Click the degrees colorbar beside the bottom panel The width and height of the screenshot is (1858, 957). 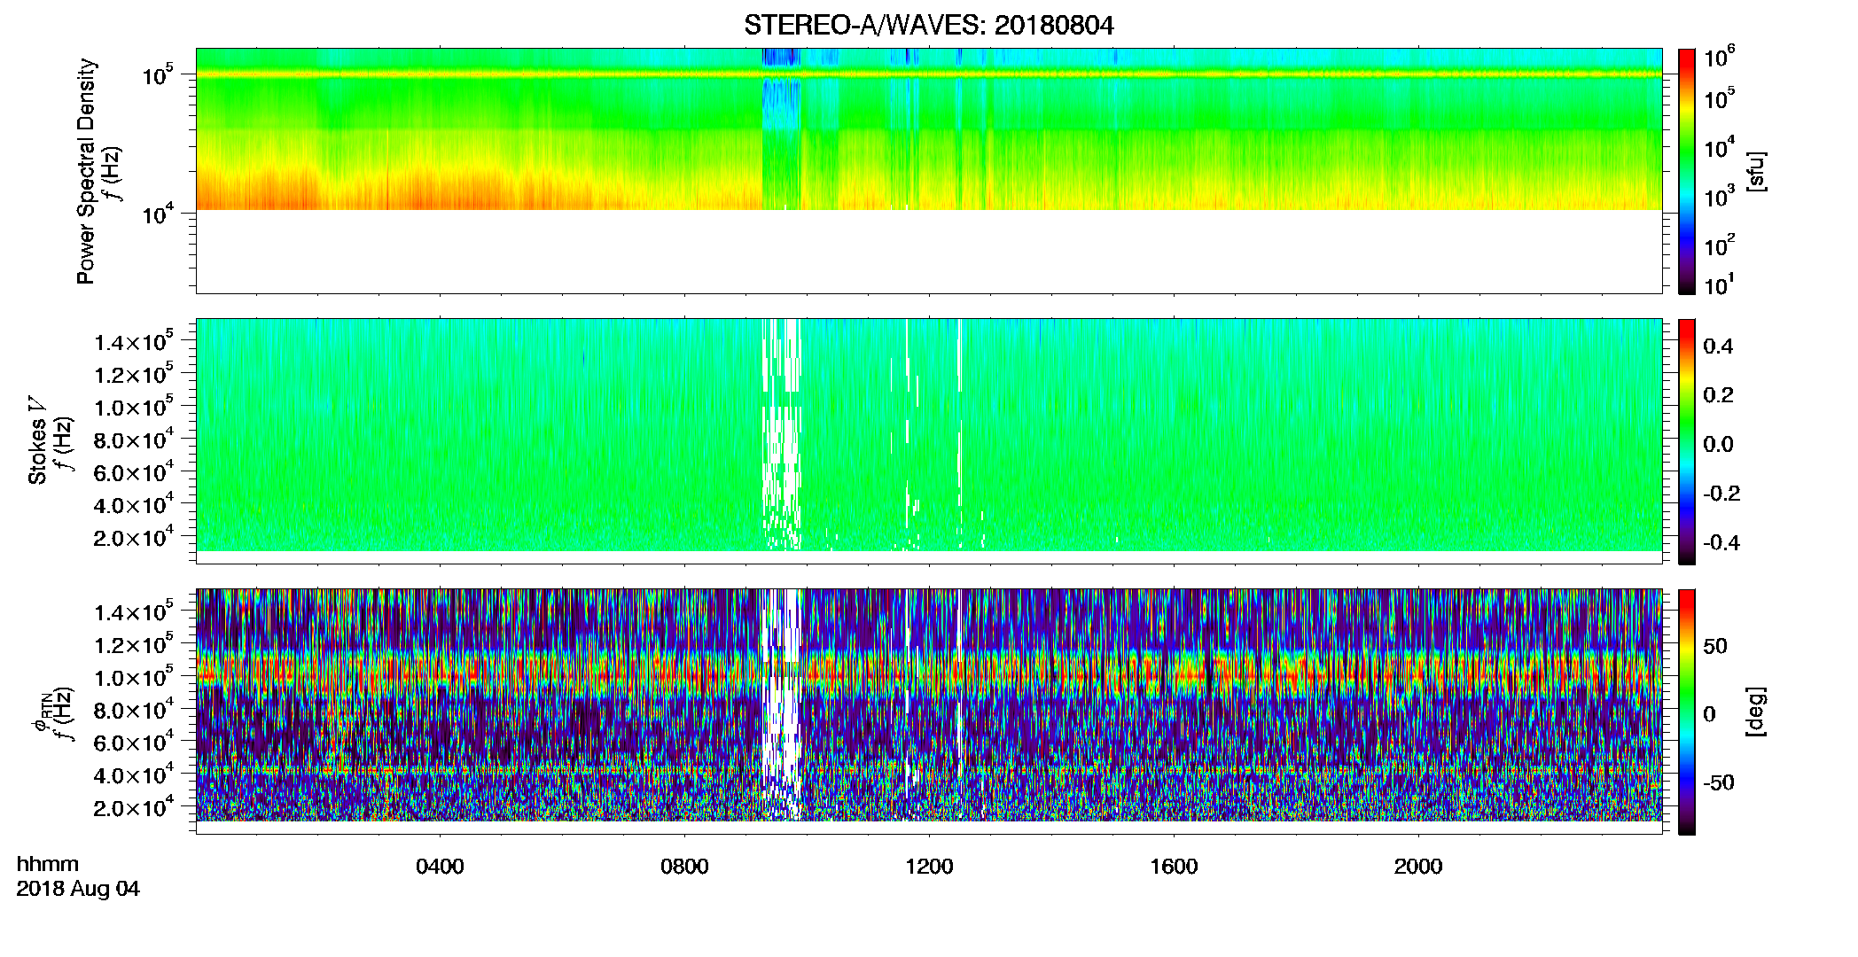tap(1687, 712)
